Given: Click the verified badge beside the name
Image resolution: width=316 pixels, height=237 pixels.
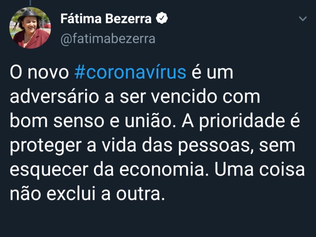Looking at the screenshot, I should pyautogui.click(x=162, y=19).
